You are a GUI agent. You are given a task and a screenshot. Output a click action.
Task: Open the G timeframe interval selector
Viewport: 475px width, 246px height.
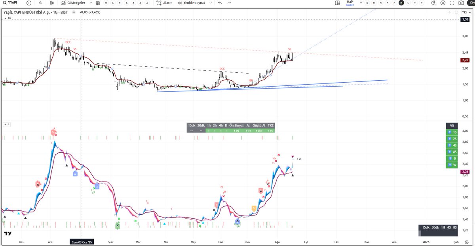tap(40, 3)
